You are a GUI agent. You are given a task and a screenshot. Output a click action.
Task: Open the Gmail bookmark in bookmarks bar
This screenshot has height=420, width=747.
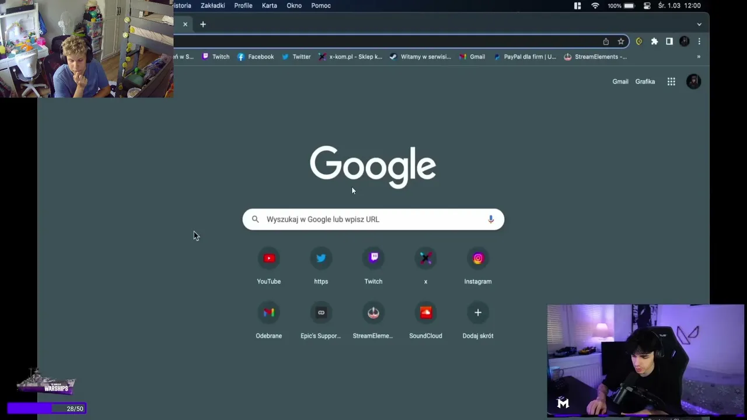(472, 57)
